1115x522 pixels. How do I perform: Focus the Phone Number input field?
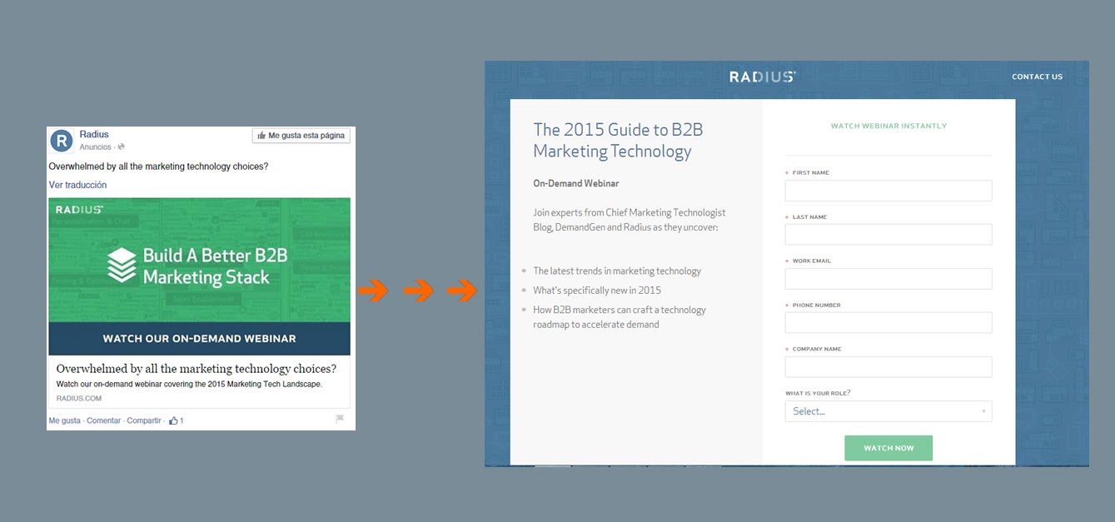tap(889, 323)
